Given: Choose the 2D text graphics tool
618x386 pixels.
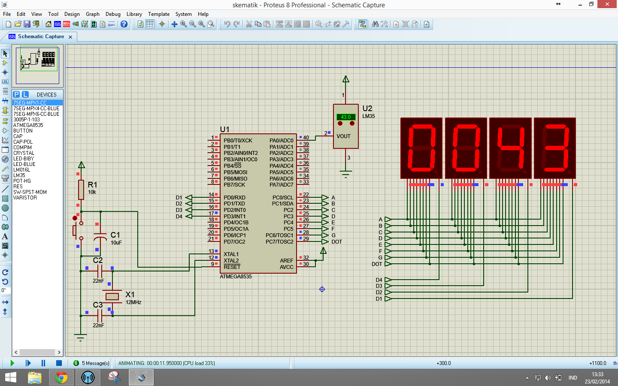Looking at the screenshot, I should pos(5,236).
